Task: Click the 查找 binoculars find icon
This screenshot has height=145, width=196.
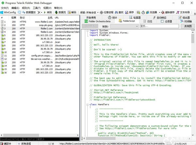Action: pyautogui.click(x=116, y=12)
